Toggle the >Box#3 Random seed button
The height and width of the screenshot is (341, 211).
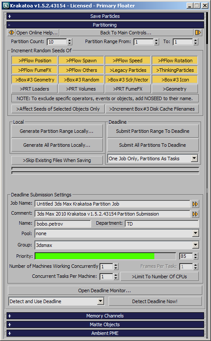[81, 80]
